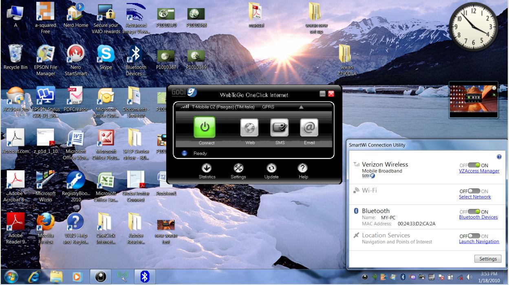Open the Windows Start menu orb
Image resolution: width=509 pixels, height=285 pixels.
tap(11, 277)
